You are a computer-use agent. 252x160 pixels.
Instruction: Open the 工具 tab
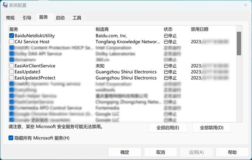[x=77, y=18]
